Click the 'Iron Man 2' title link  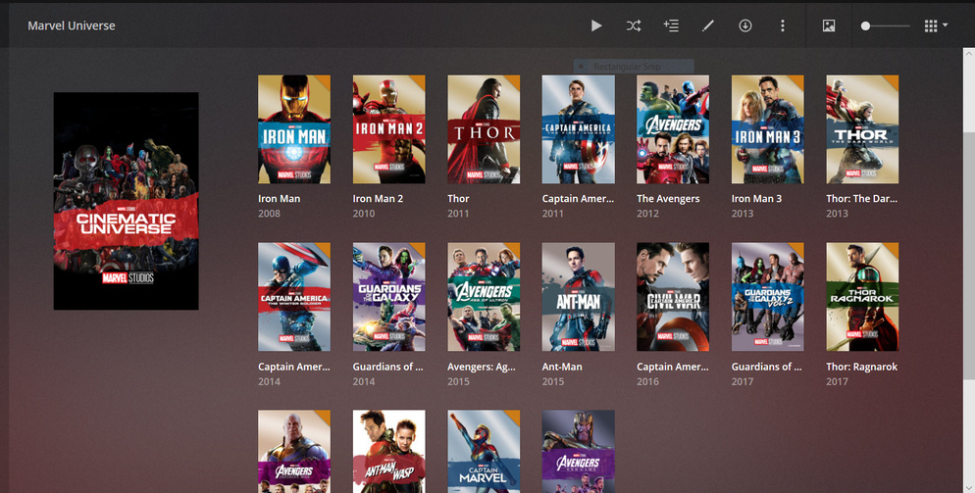coord(378,198)
